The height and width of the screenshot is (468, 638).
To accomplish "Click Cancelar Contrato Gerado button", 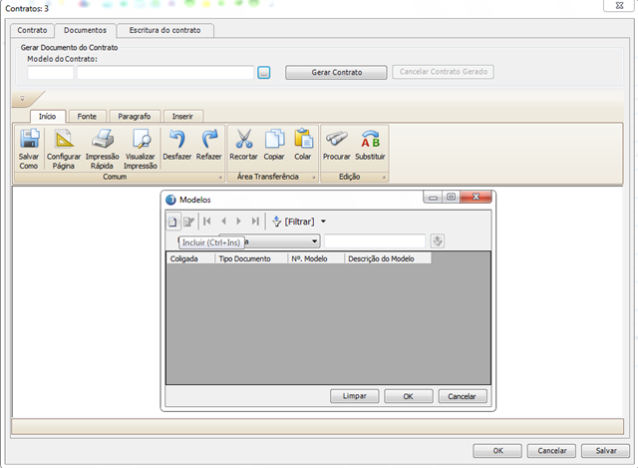I will click(443, 72).
